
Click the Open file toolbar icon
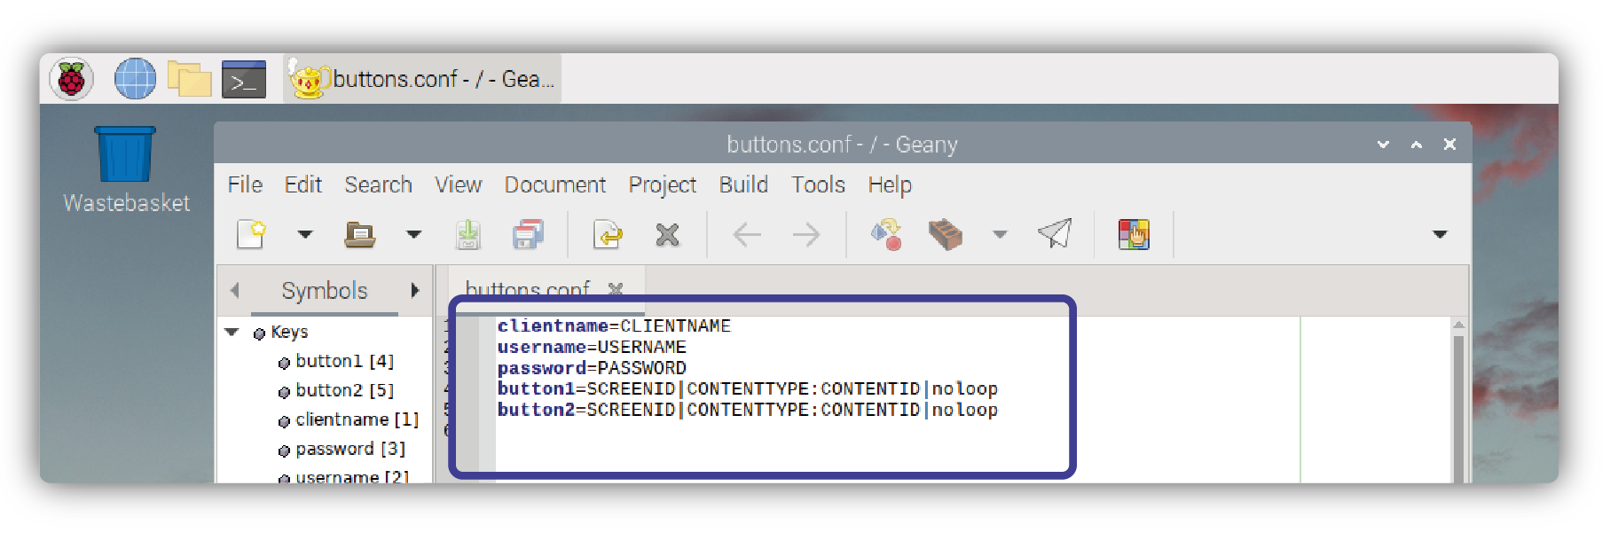tap(359, 234)
